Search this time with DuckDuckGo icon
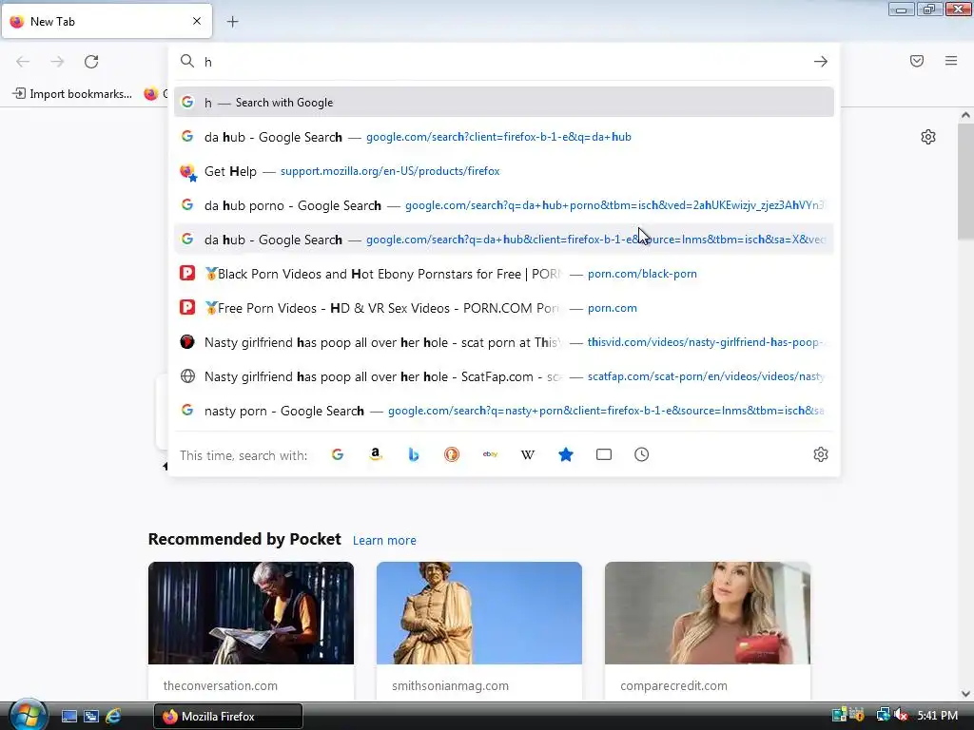The image size is (974, 730). click(452, 454)
